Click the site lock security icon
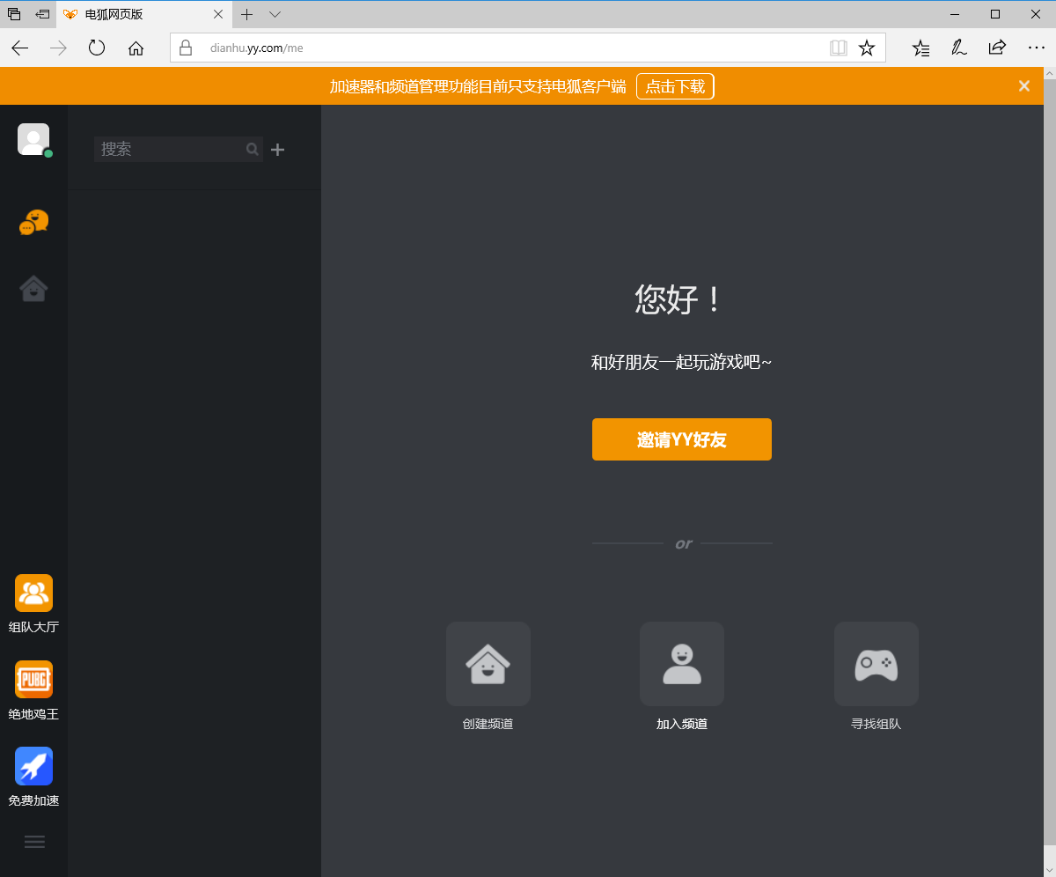This screenshot has height=877, width=1056. coord(186,48)
